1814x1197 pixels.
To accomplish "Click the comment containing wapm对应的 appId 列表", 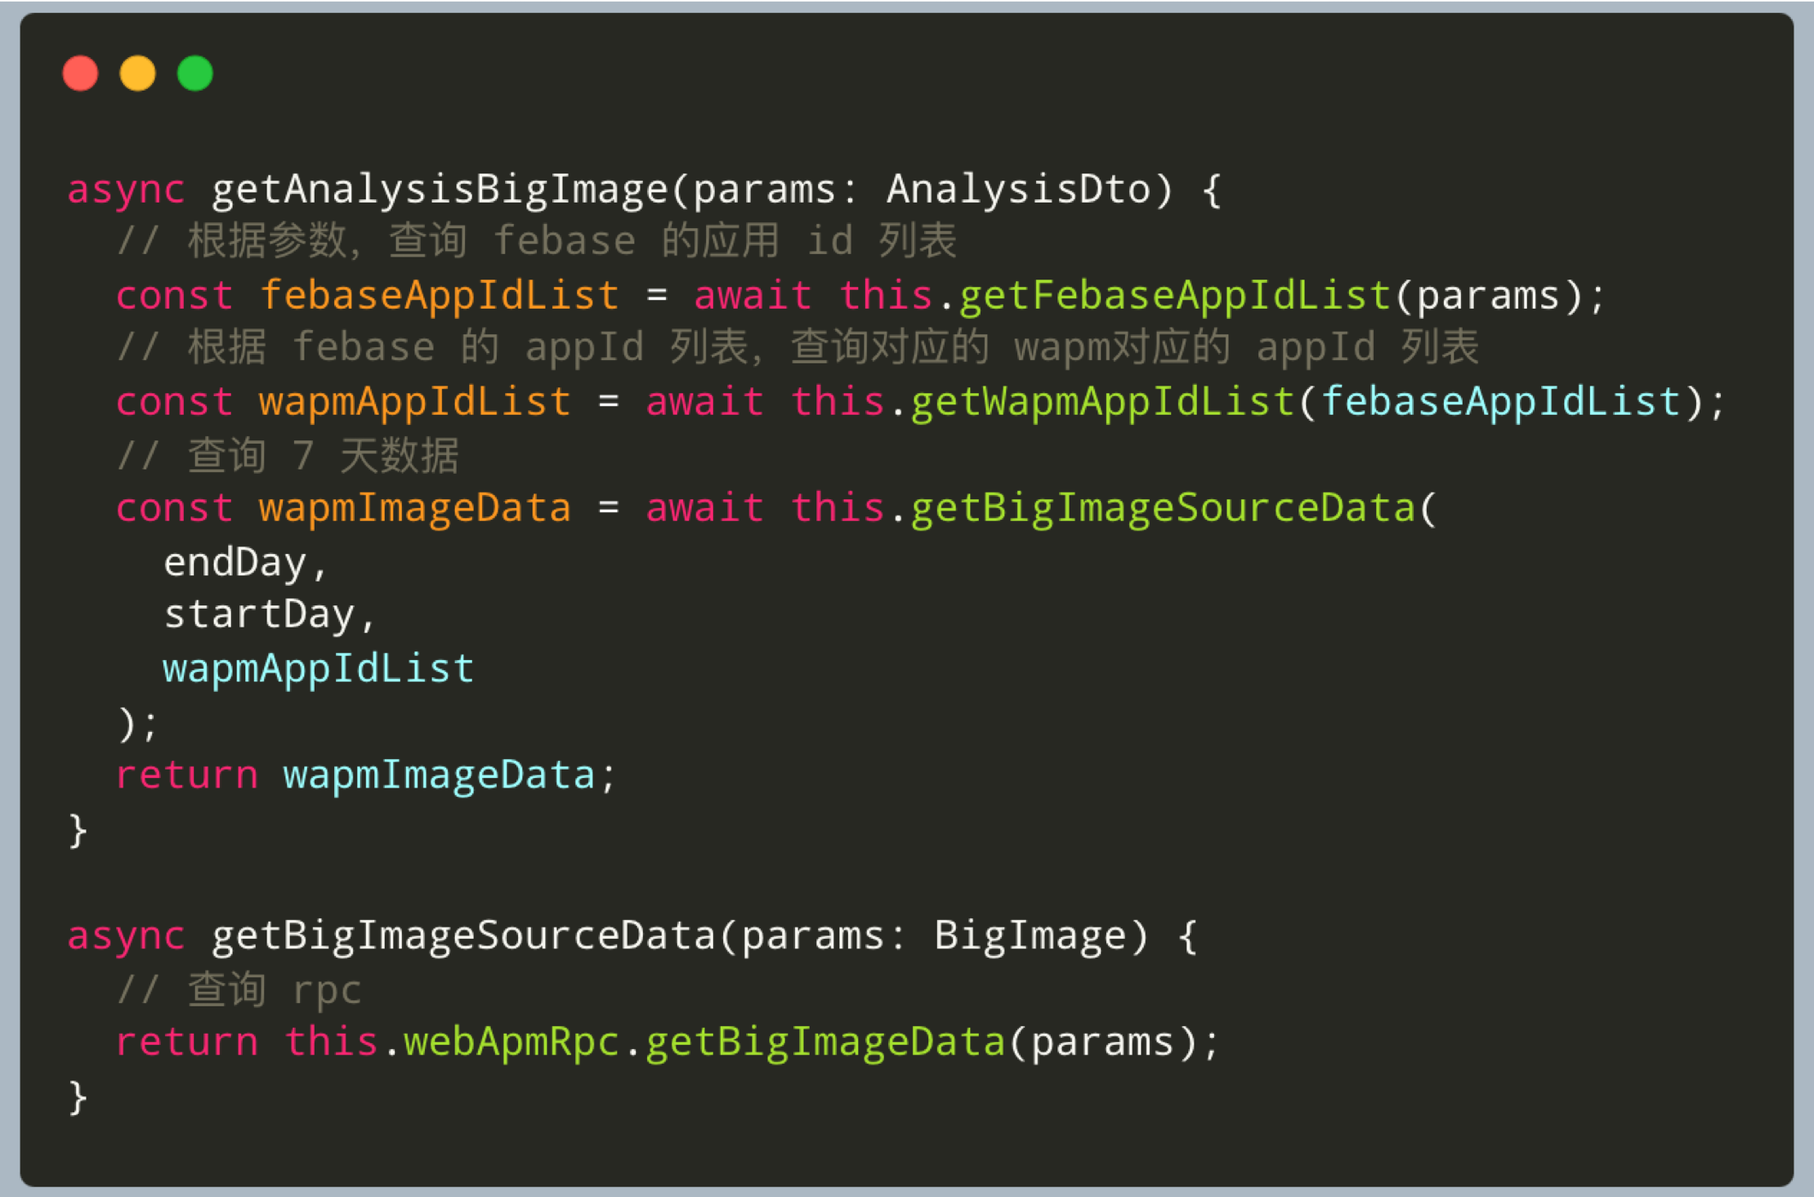I will pyautogui.click(x=798, y=348).
